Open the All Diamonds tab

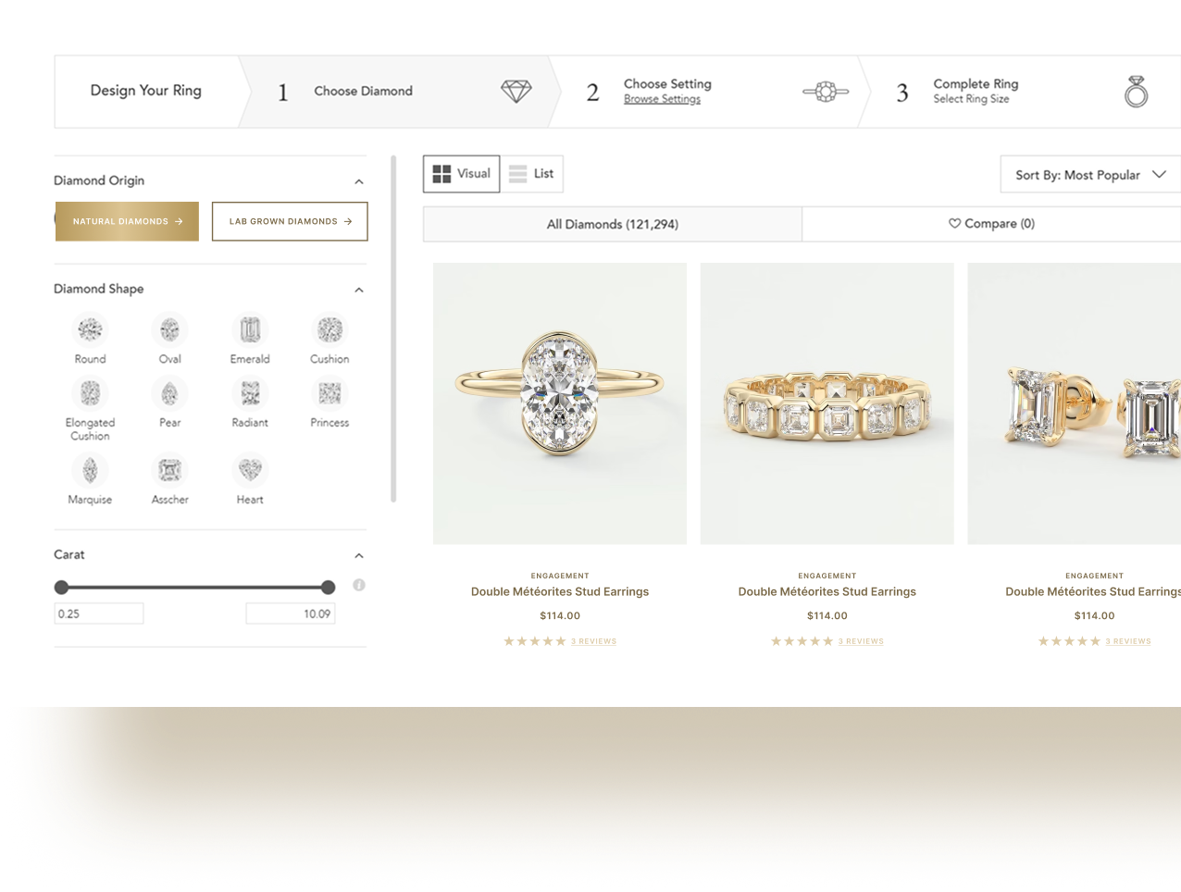tap(613, 224)
